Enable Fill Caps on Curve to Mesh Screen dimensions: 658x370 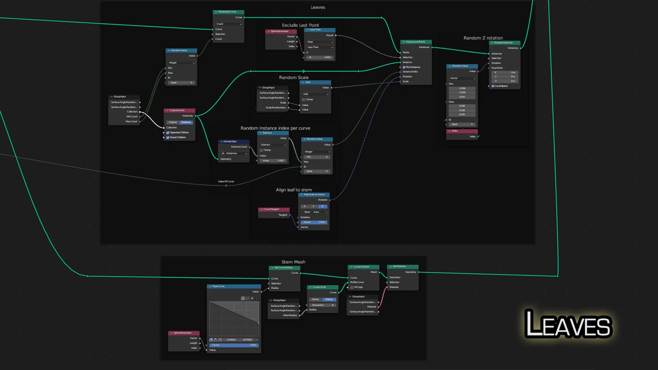click(x=352, y=287)
